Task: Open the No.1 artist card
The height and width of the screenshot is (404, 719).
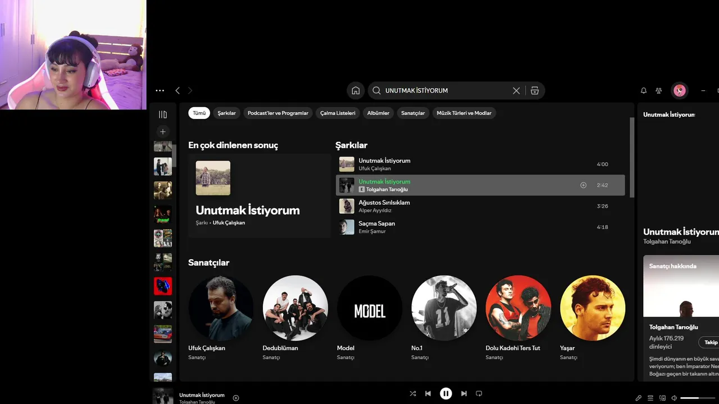Action: [444, 318]
